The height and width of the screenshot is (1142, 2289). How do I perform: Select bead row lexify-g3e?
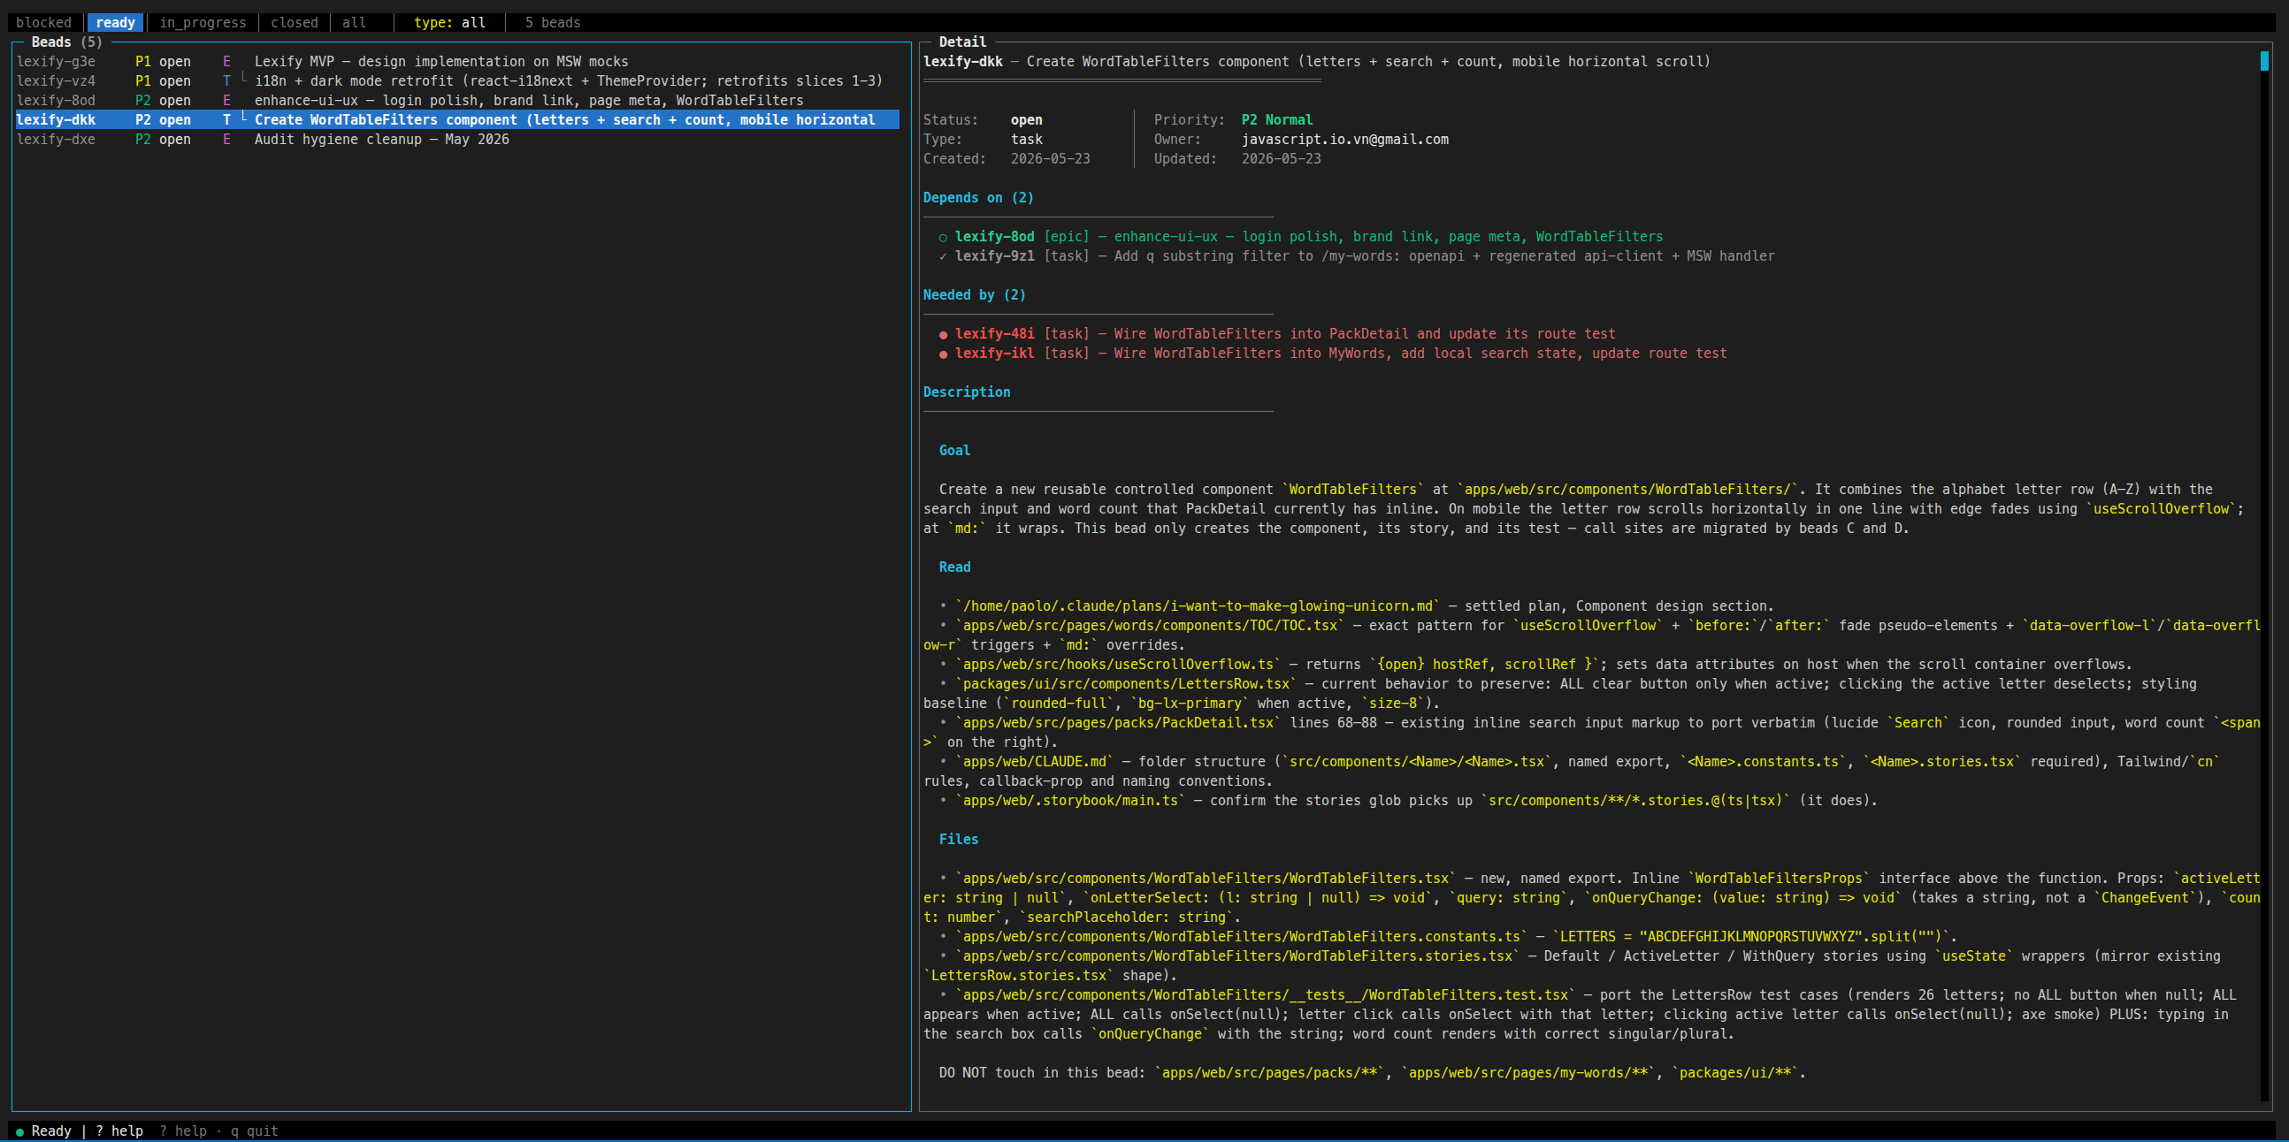tap(457, 61)
